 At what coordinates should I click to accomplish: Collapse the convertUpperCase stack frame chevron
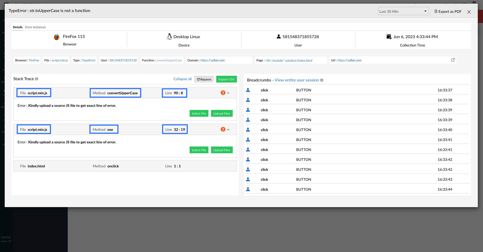click(228, 93)
